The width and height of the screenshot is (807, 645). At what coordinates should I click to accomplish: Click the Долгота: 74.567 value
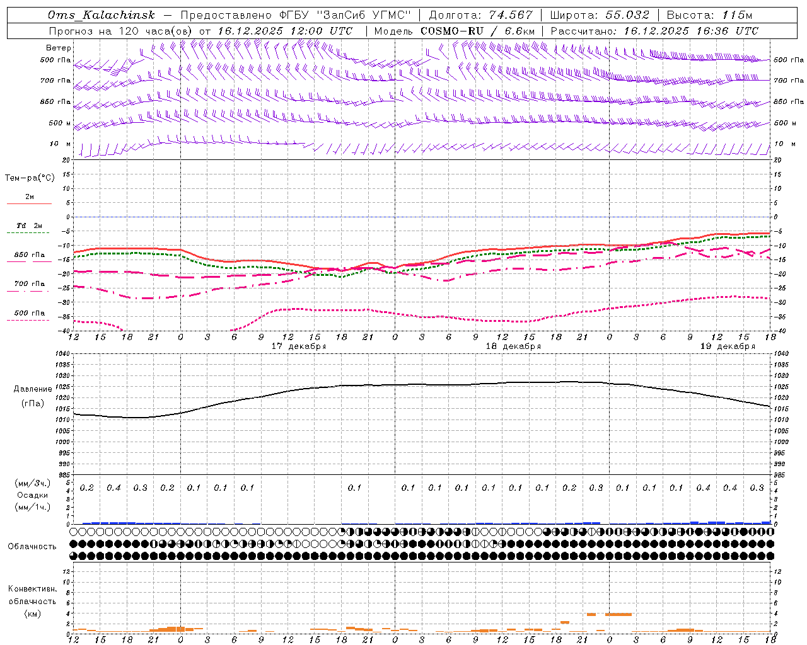click(x=480, y=15)
